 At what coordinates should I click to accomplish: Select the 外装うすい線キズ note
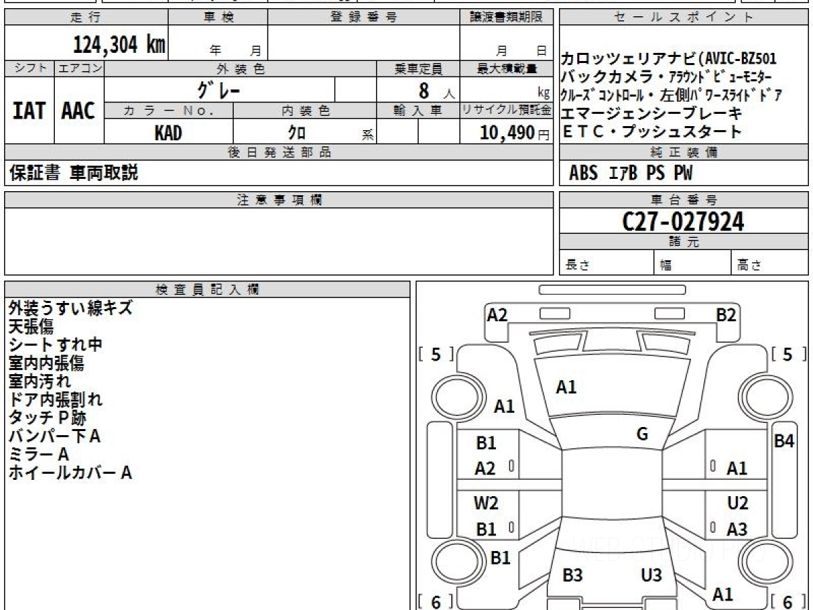point(70,308)
